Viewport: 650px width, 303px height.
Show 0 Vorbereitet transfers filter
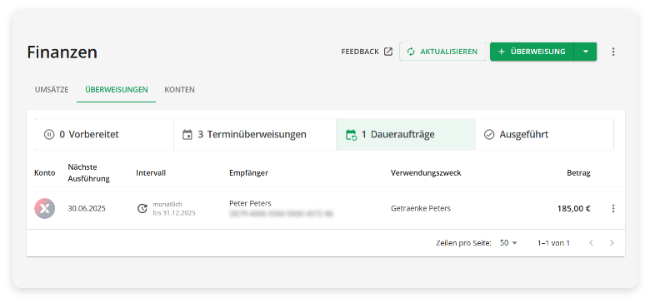(x=104, y=135)
